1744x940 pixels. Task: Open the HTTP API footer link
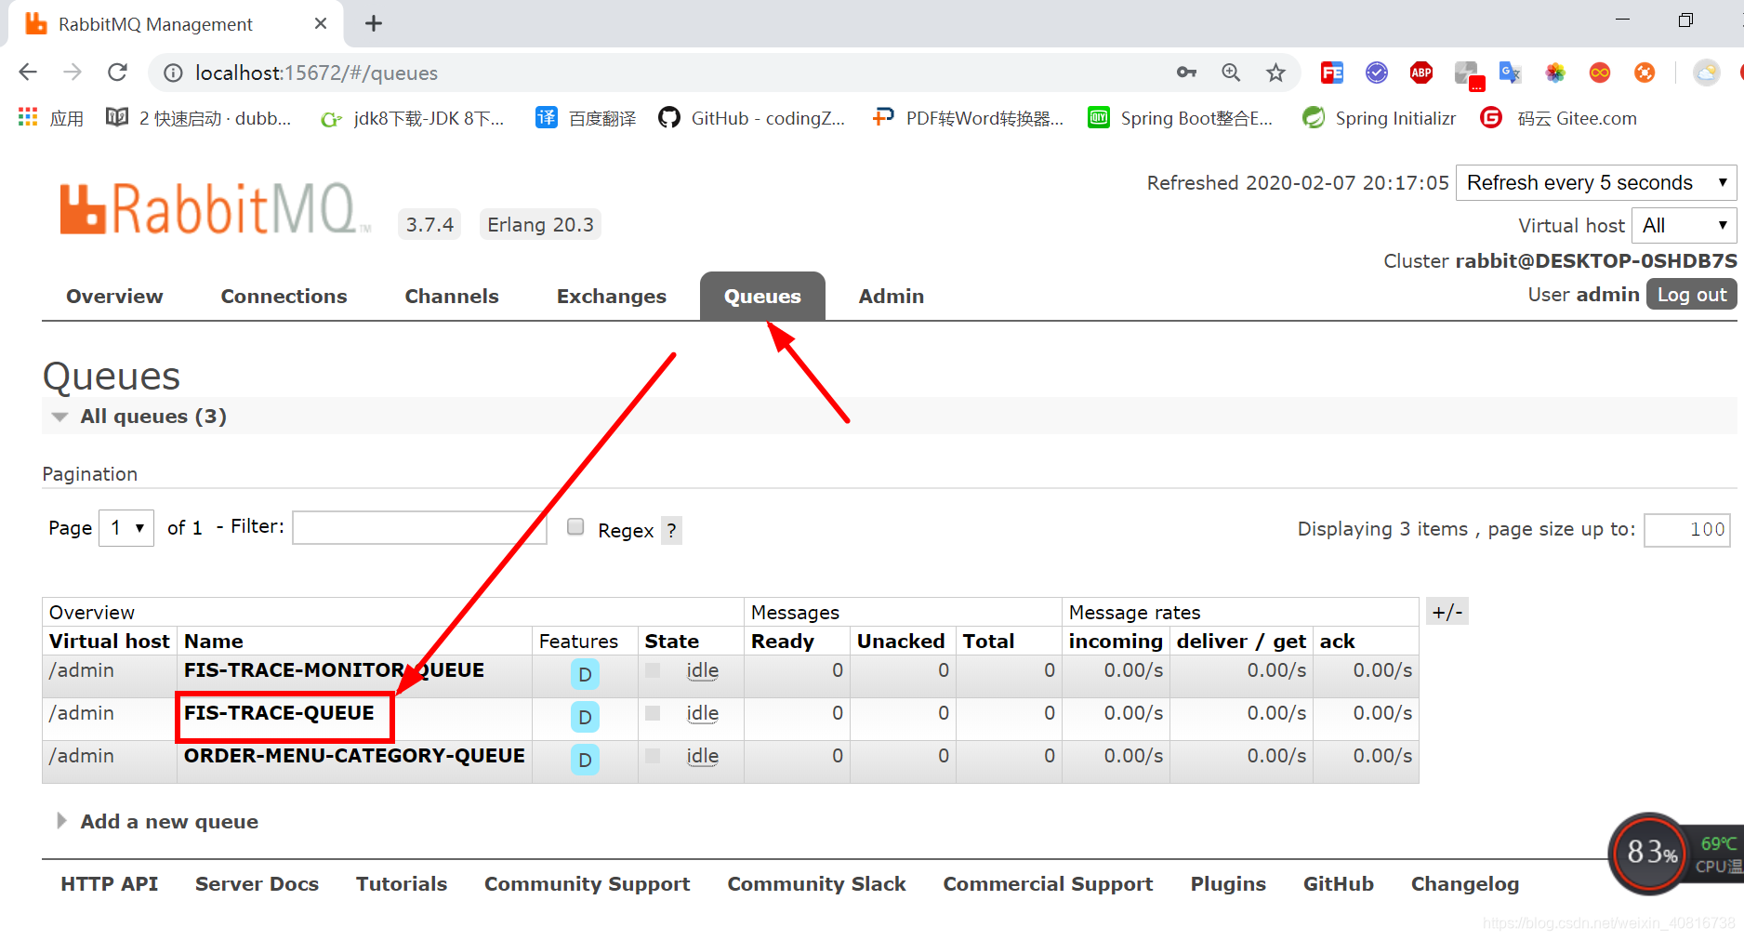pyautogui.click(x=110, y=884)
